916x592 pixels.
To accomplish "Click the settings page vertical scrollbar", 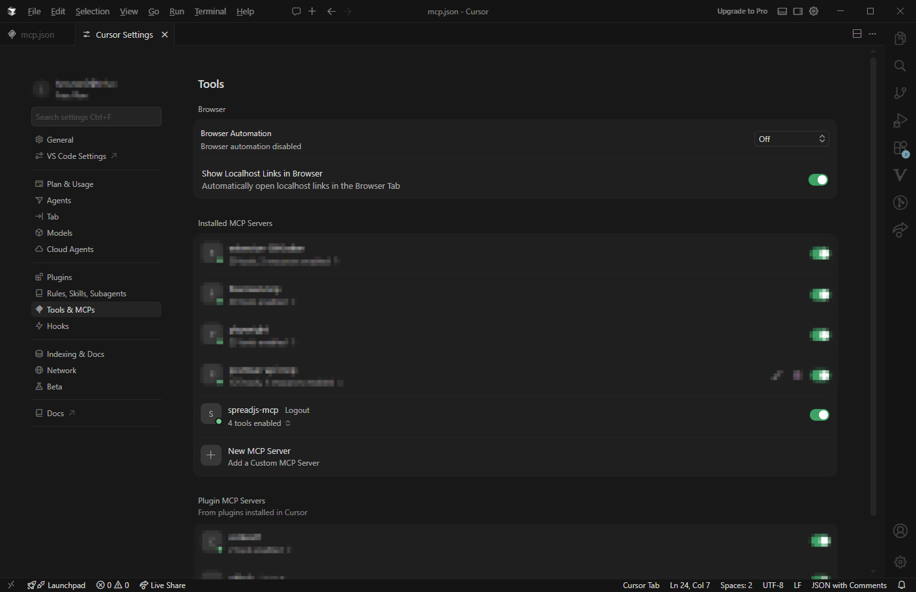I will (873, 287).
